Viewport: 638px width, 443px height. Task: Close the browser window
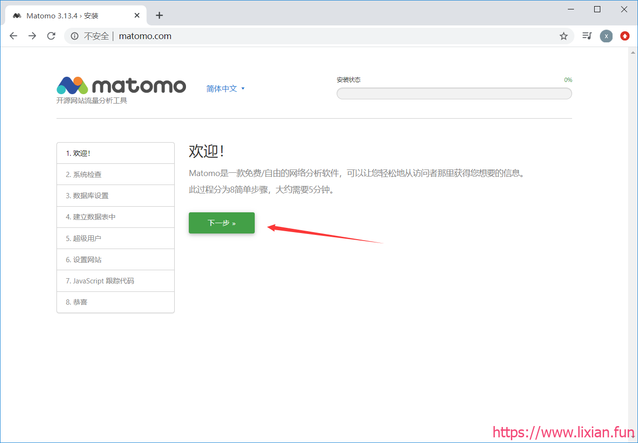[x=624, y=9]
